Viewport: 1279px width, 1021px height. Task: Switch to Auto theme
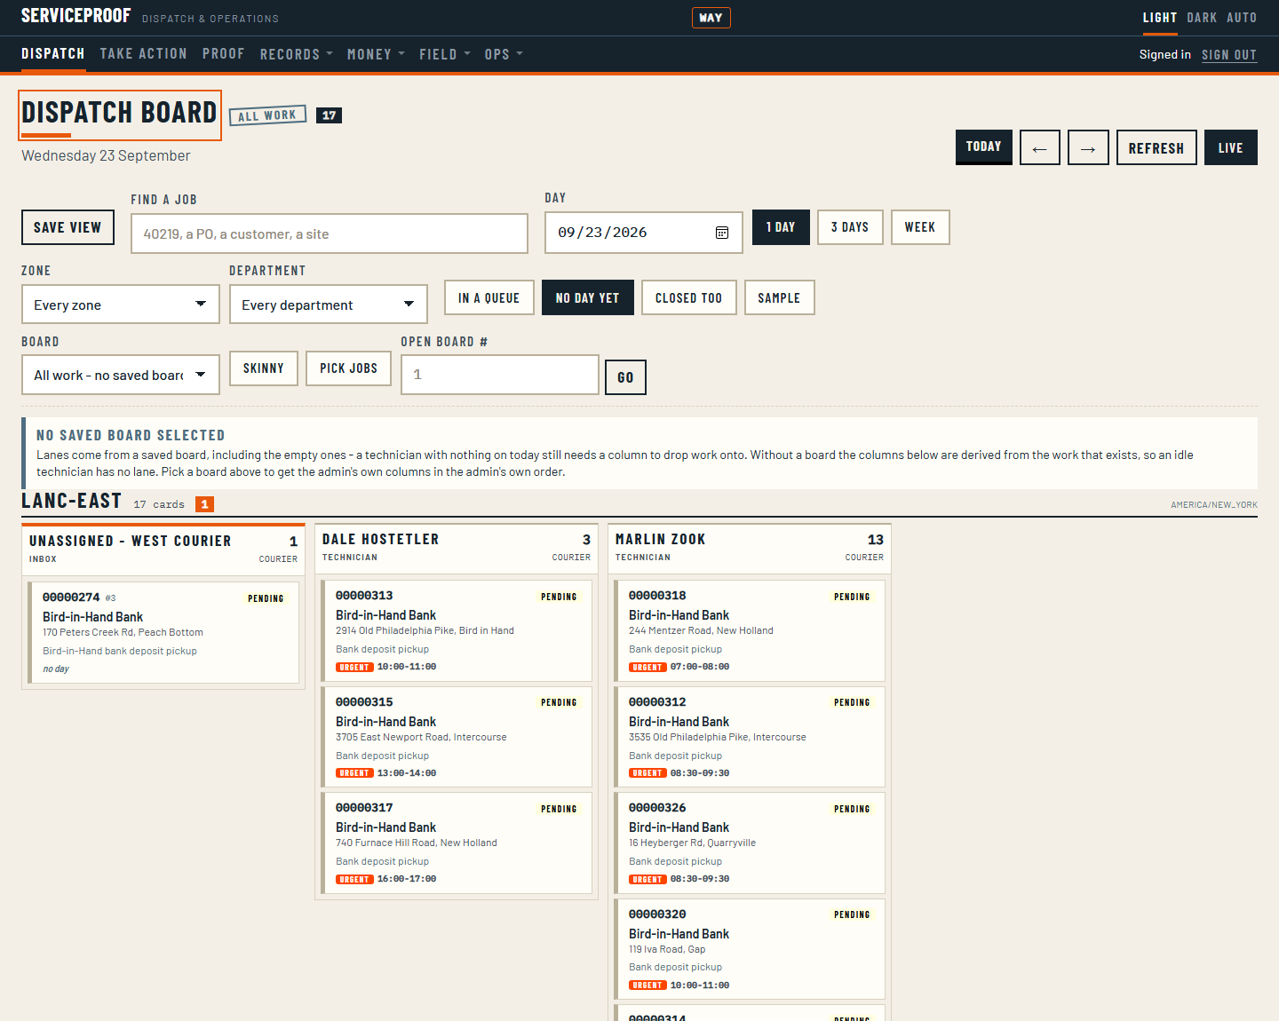coord(1242,18)
